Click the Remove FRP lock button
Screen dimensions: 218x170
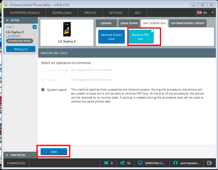click(140, 37)
